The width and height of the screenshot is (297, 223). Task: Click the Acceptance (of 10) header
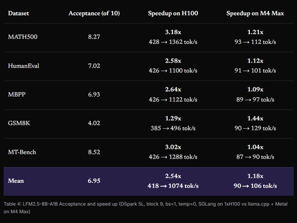coord(94,14)
